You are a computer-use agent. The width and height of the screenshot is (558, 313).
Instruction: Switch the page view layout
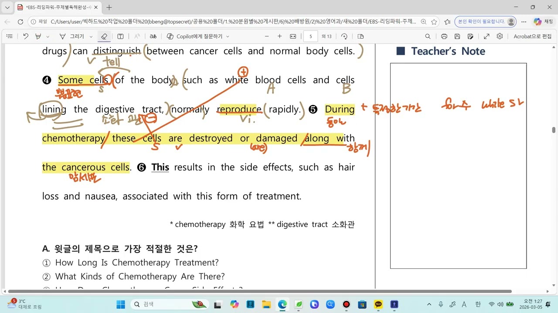pyautogui.click(x=361, y=37)
